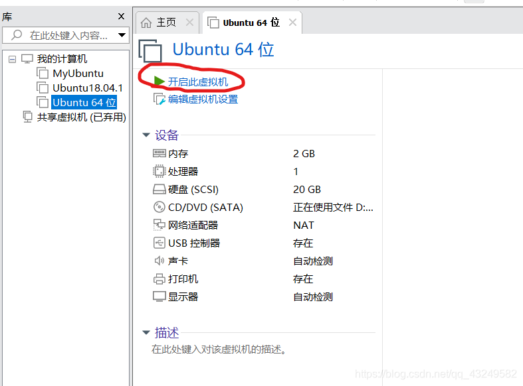This screenshot has height=386, width=523.
Task: Click 编辑虚拟机设置 link
Action: point(203,99)
